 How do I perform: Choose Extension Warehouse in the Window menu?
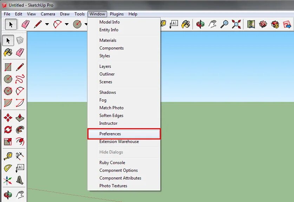(124, 142)
